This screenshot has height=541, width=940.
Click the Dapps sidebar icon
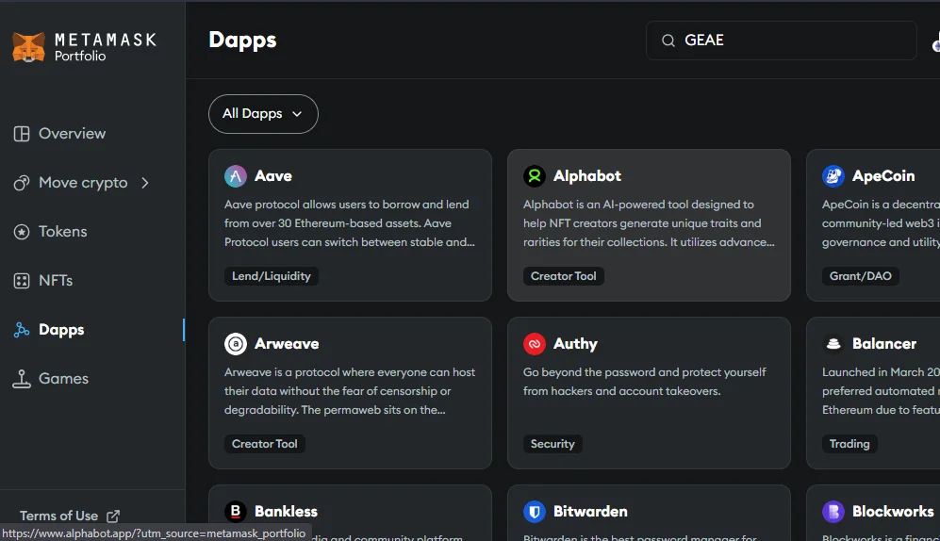point(22,330)
